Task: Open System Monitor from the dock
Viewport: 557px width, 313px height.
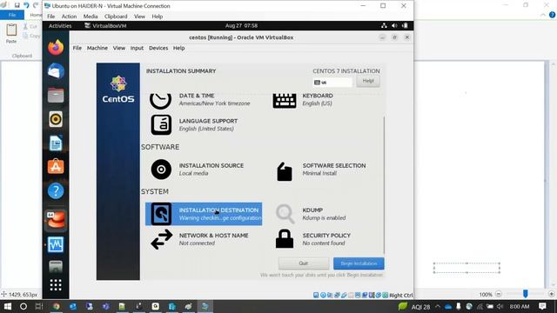Action: click(x=56, y=244)
